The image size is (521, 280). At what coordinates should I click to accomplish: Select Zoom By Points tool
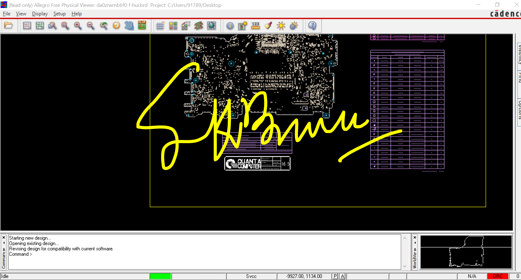pyautogui.click(x=52, y=26)
